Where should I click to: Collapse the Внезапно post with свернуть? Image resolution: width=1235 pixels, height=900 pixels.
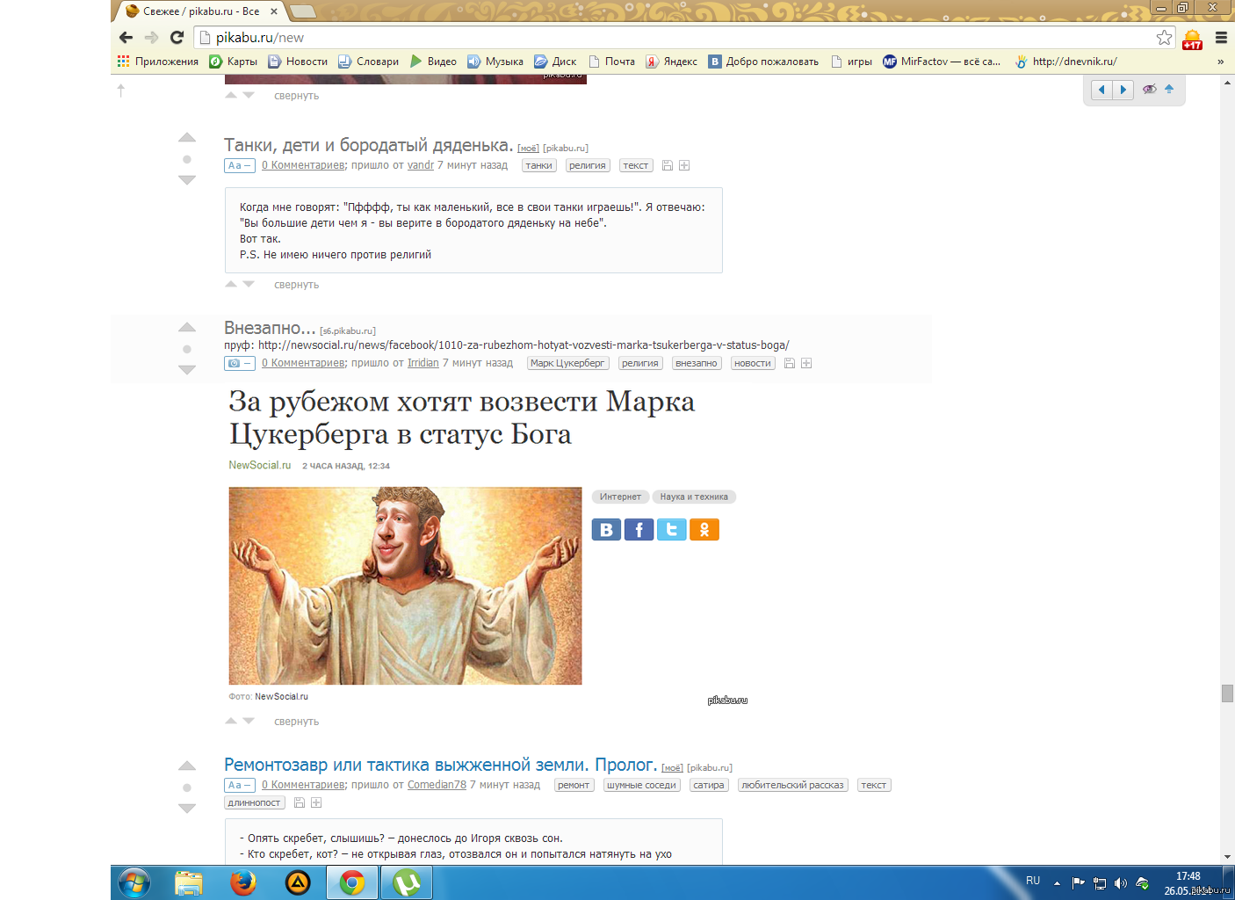click(296, 722)
